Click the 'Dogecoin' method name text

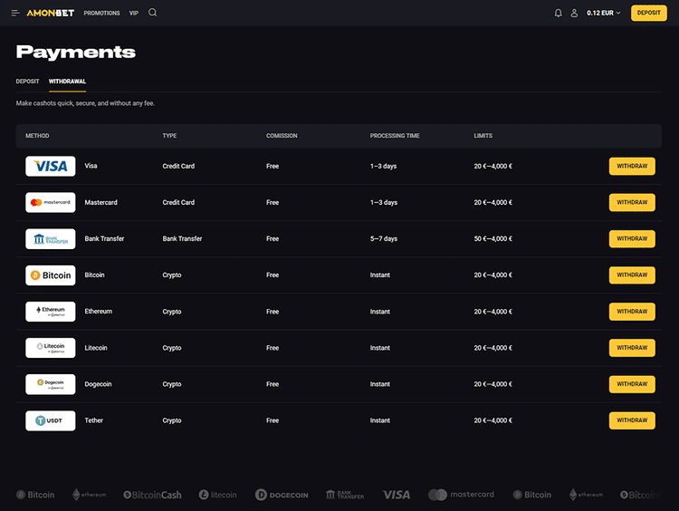pyautogui.click(x=98, y=384)
